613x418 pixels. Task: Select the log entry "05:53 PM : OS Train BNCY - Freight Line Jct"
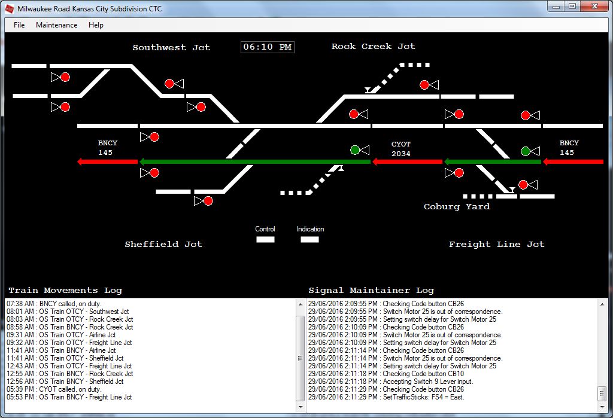69,397
